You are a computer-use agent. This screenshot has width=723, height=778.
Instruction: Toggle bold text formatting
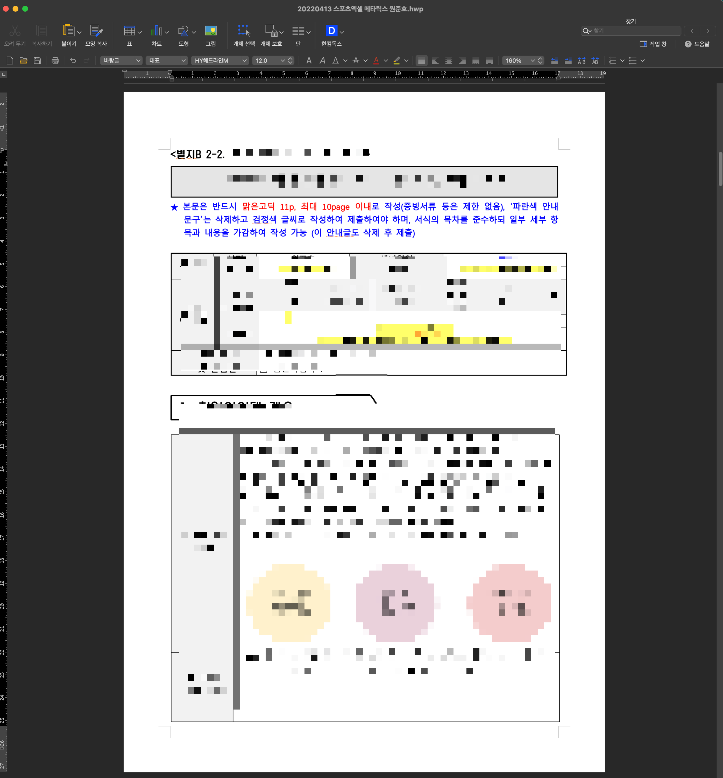[x=309, y=60]
